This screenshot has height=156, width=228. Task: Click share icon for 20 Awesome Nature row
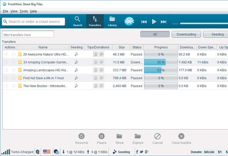tap(6, 54)
